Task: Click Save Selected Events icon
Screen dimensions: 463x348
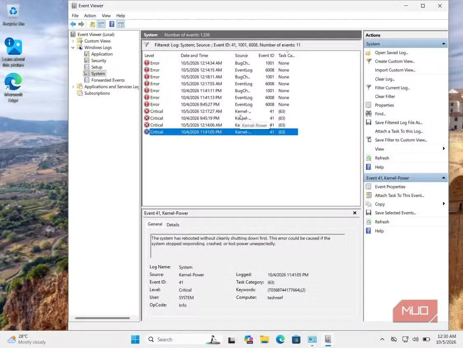Action: tap(368, 213)
